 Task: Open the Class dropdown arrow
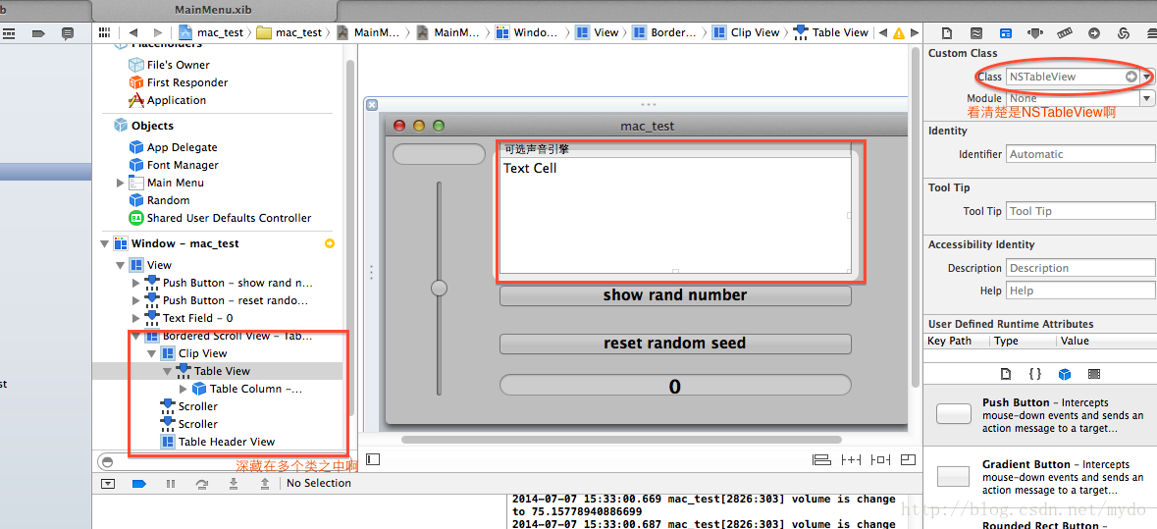(1146, 77)
